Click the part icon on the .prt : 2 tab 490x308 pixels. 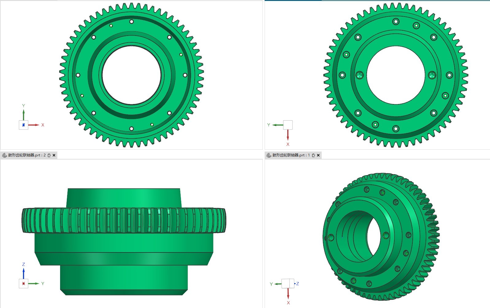click(x=5, y=155)
